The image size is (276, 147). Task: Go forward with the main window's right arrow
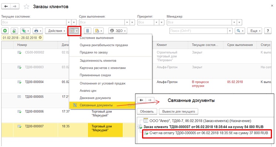click(x=15, y=7)
